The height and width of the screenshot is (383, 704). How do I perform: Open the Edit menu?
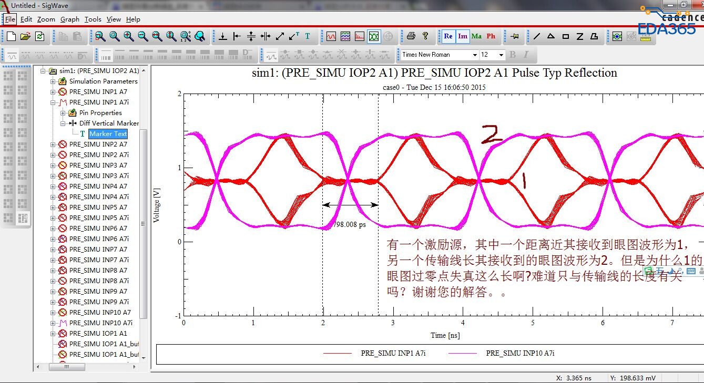coord(26,19)
